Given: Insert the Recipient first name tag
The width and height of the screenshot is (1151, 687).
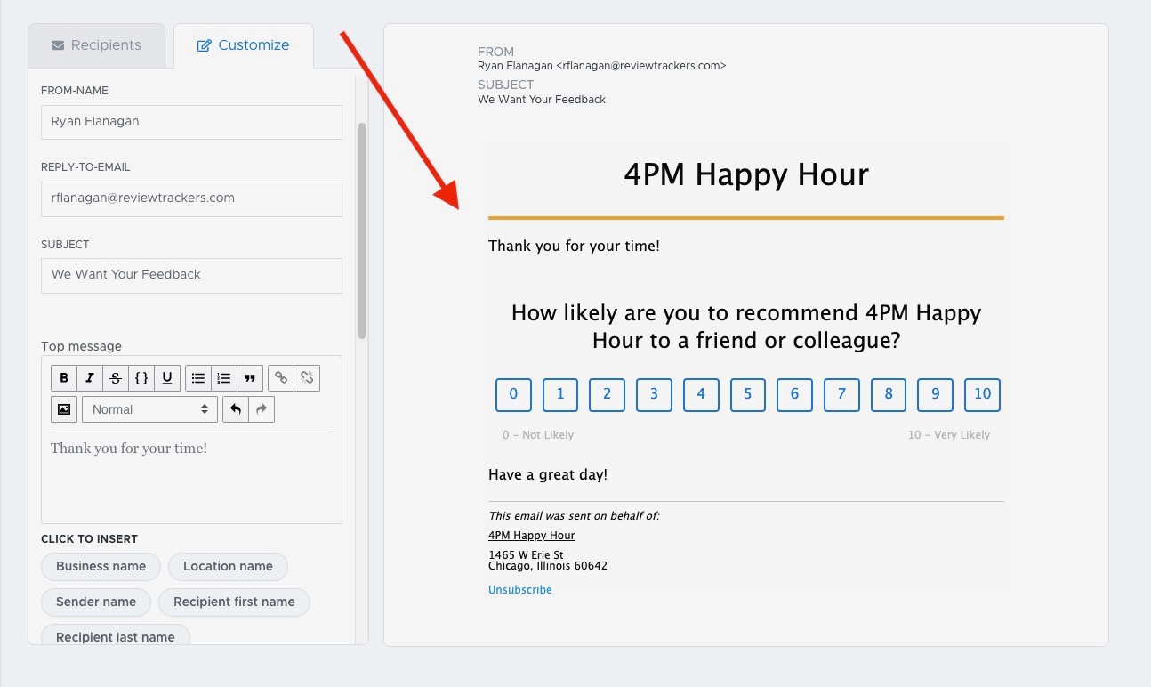Looking at the screenshot, I should coord(234,602).
